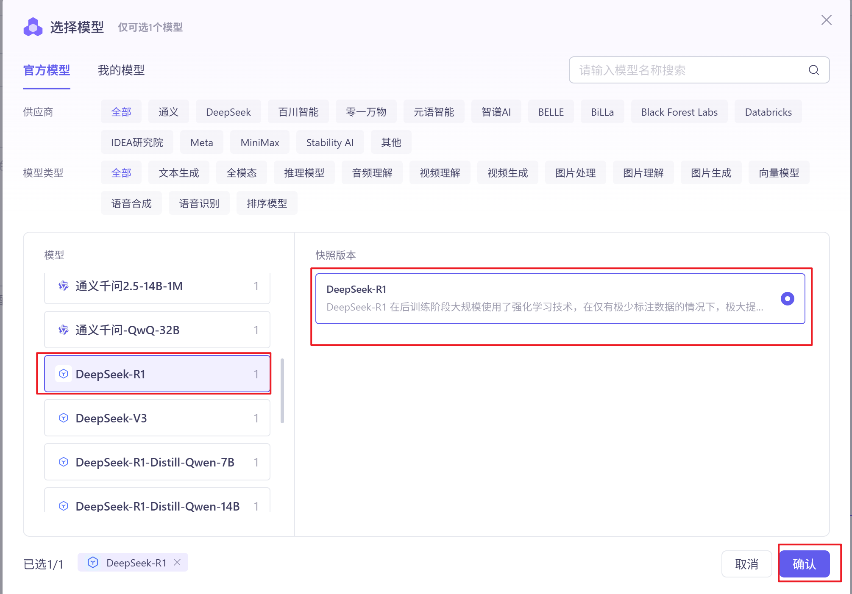The width and height of the screenshot is (852, 594).
Task: Click the DeepSeek-V3 model icon
Action: coord(64,418)
